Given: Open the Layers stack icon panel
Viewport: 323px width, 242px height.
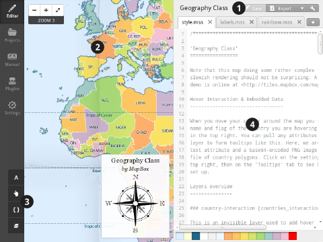Looking at the screenshot, I should 16,226.
